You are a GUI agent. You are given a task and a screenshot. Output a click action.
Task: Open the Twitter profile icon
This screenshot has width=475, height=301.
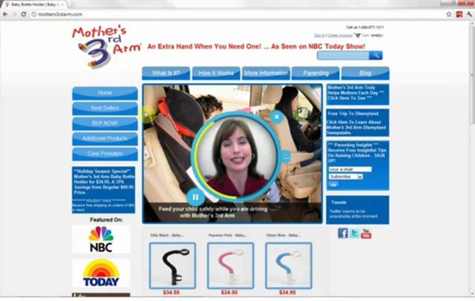[x=354, y=233]
